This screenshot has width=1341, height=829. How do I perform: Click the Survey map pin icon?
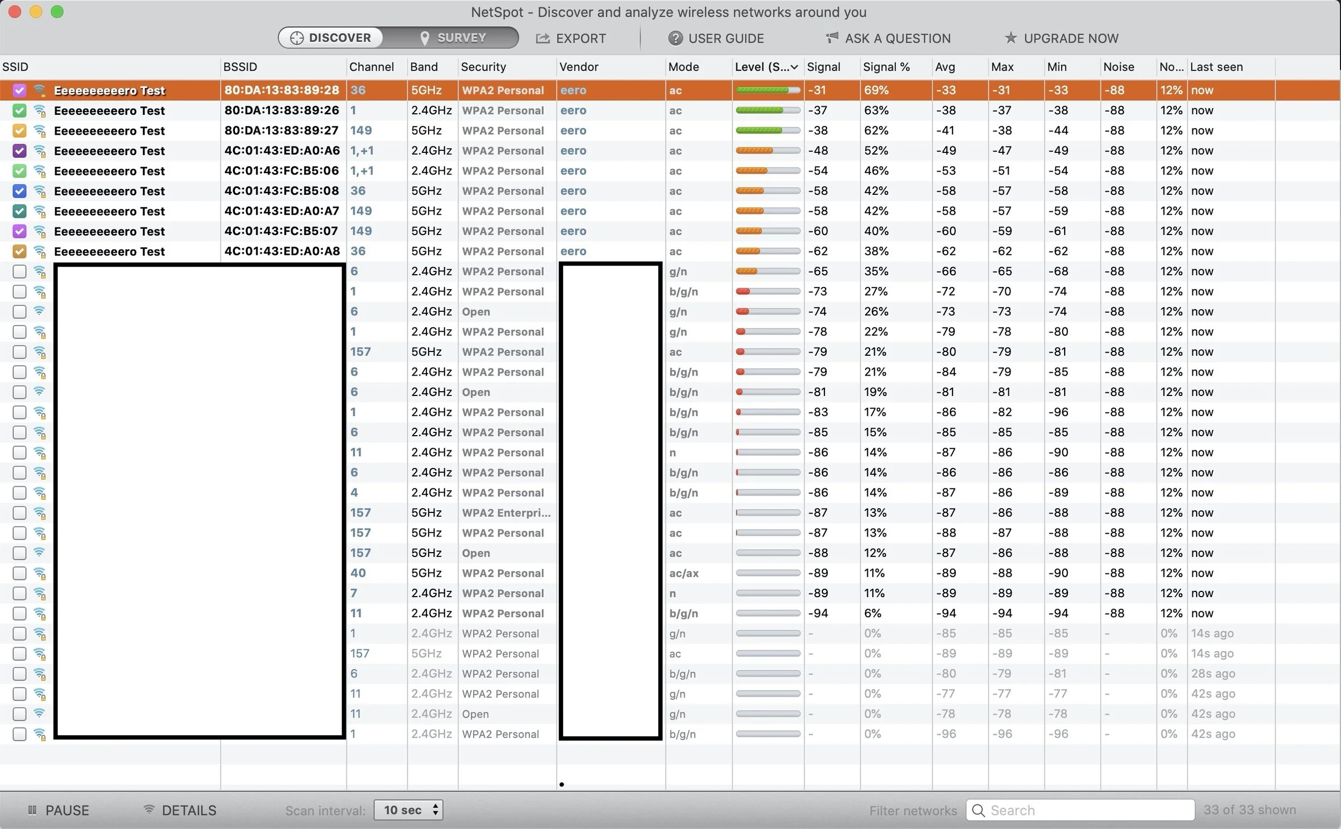(424, 38)
